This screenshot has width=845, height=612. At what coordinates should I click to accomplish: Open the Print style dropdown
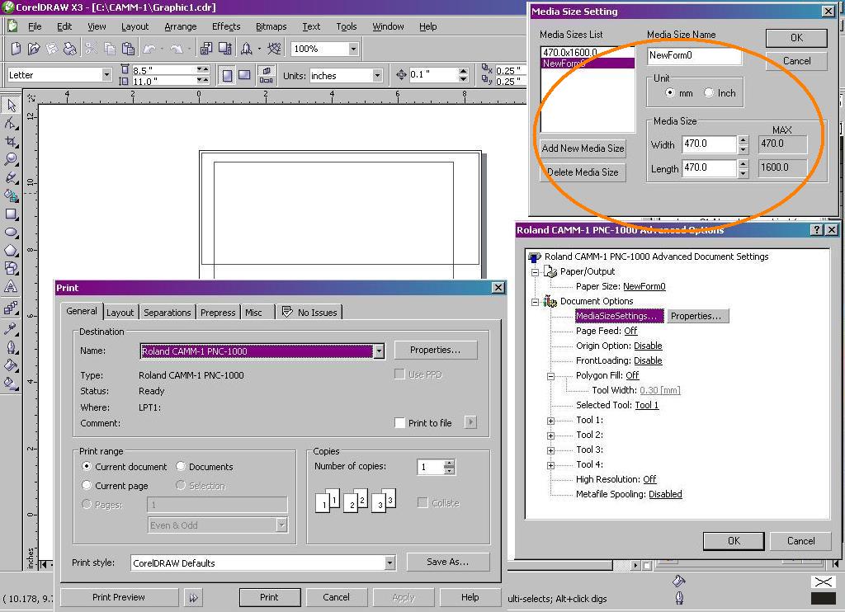tap(389, 563)
